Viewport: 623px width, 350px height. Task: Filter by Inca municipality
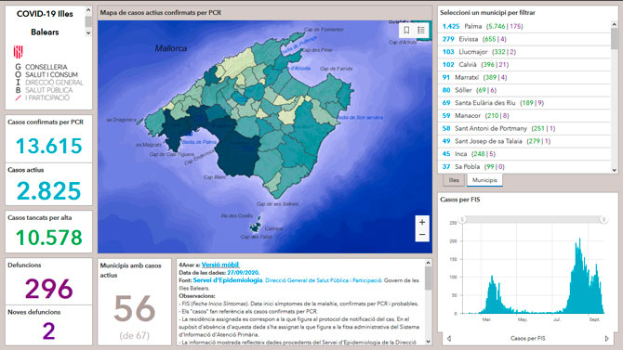click(x=524, y=153)
